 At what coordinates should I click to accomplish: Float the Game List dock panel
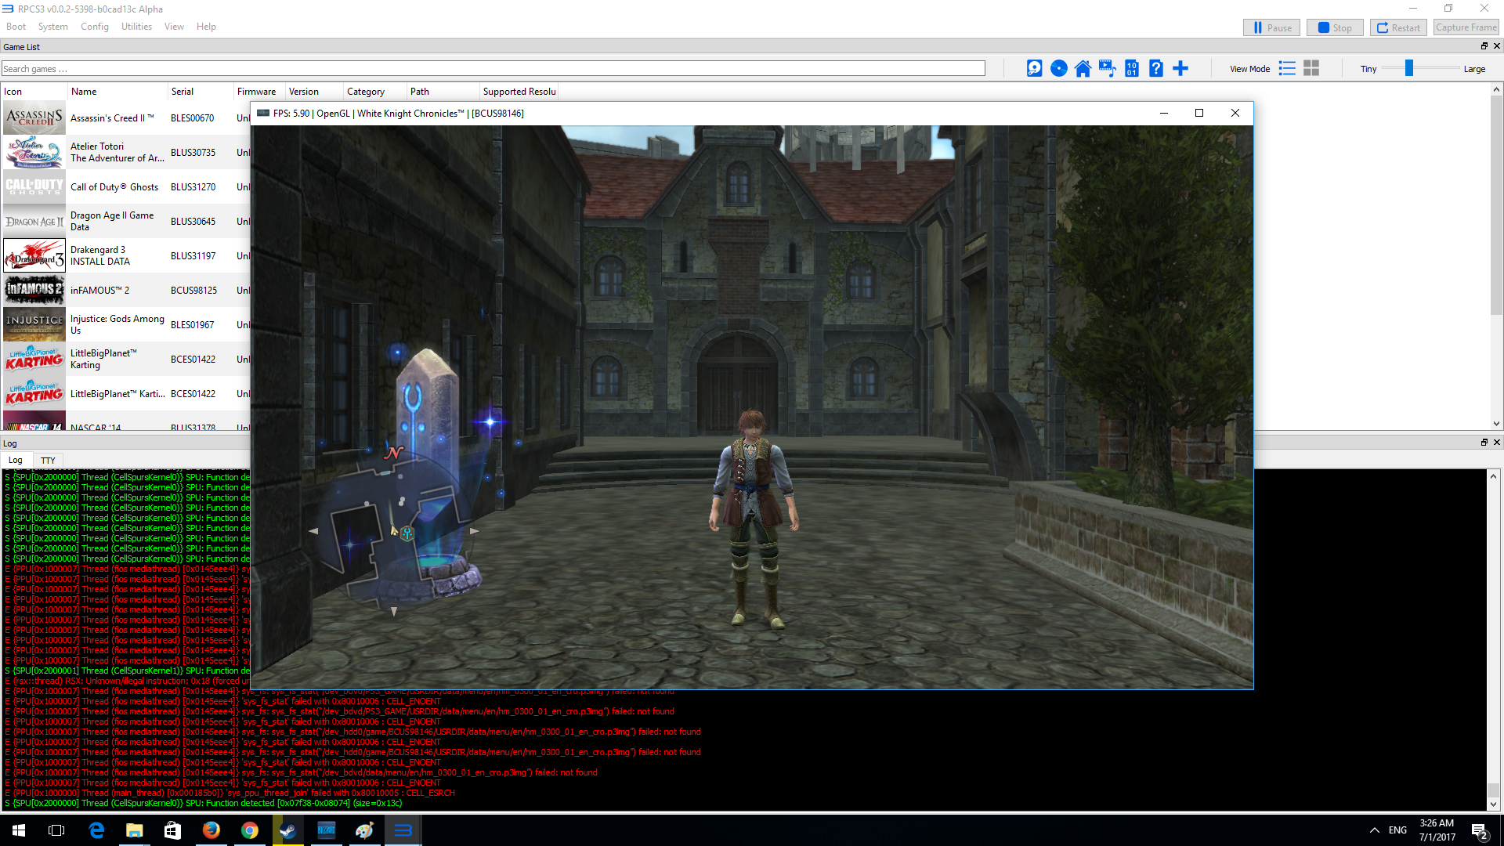(1484, 46)
